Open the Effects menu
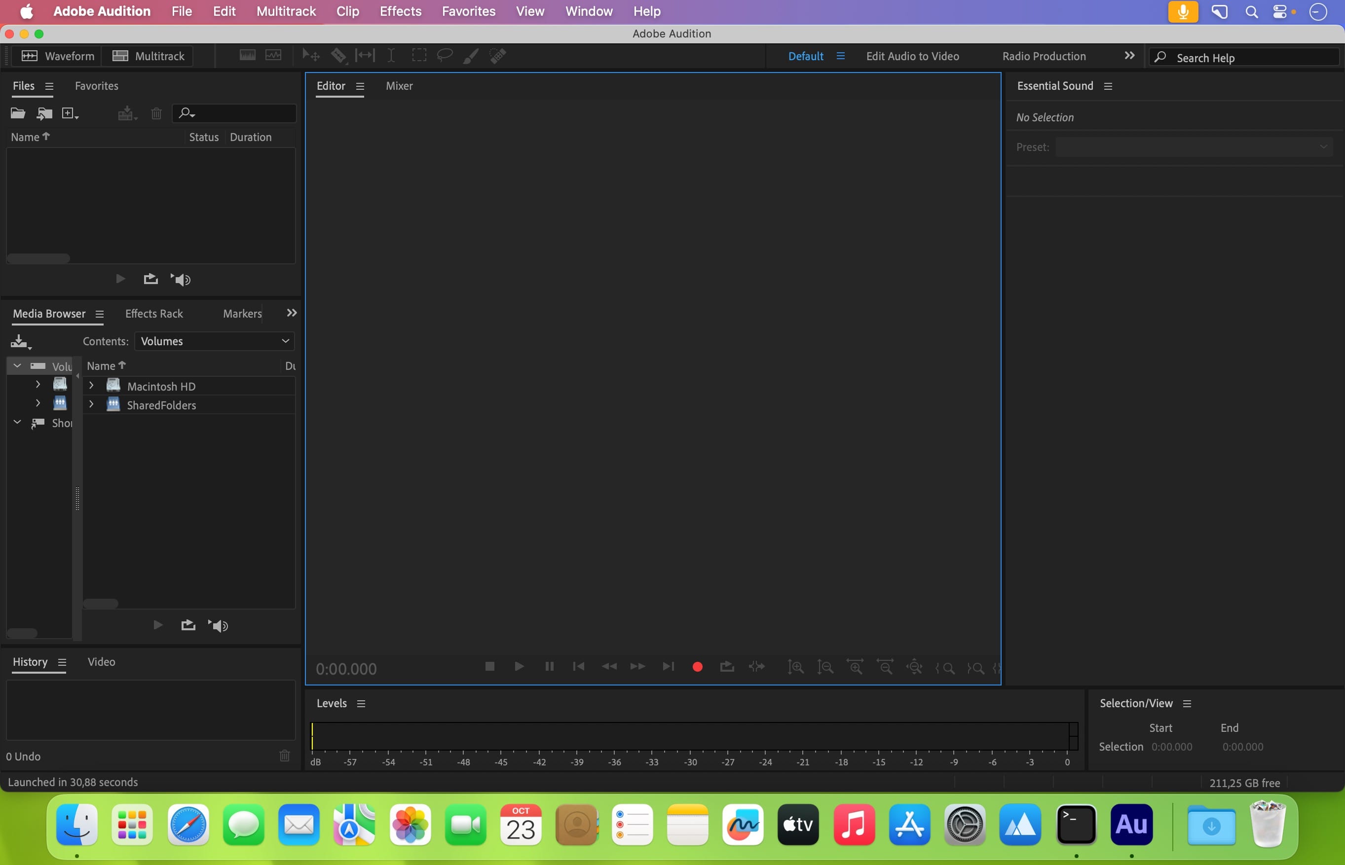This screenshot has height=865, width=1345. point(401,11)
